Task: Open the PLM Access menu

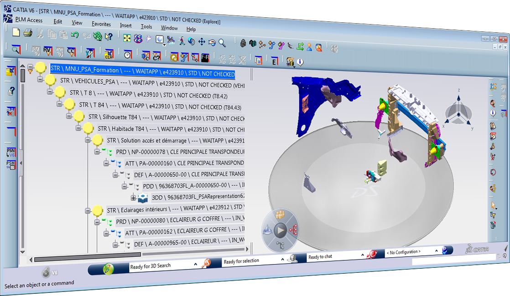Action: (29, 20)
